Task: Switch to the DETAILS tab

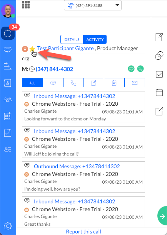Action: click(x=72, y=39)
